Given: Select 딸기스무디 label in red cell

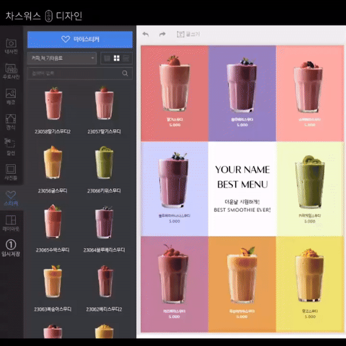Looking at the screenshot, I should 175,119.
